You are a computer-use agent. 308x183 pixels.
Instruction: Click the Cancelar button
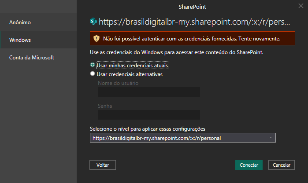[282, 165]
